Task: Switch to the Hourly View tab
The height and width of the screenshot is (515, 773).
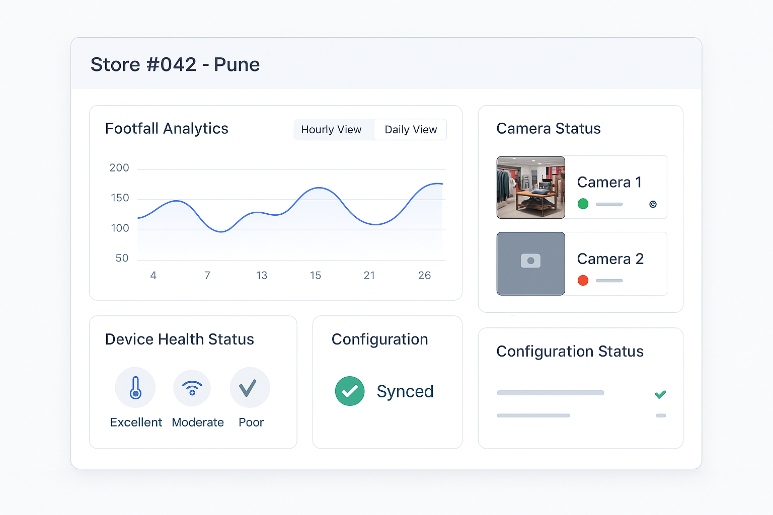Action: tap(332, 130)
